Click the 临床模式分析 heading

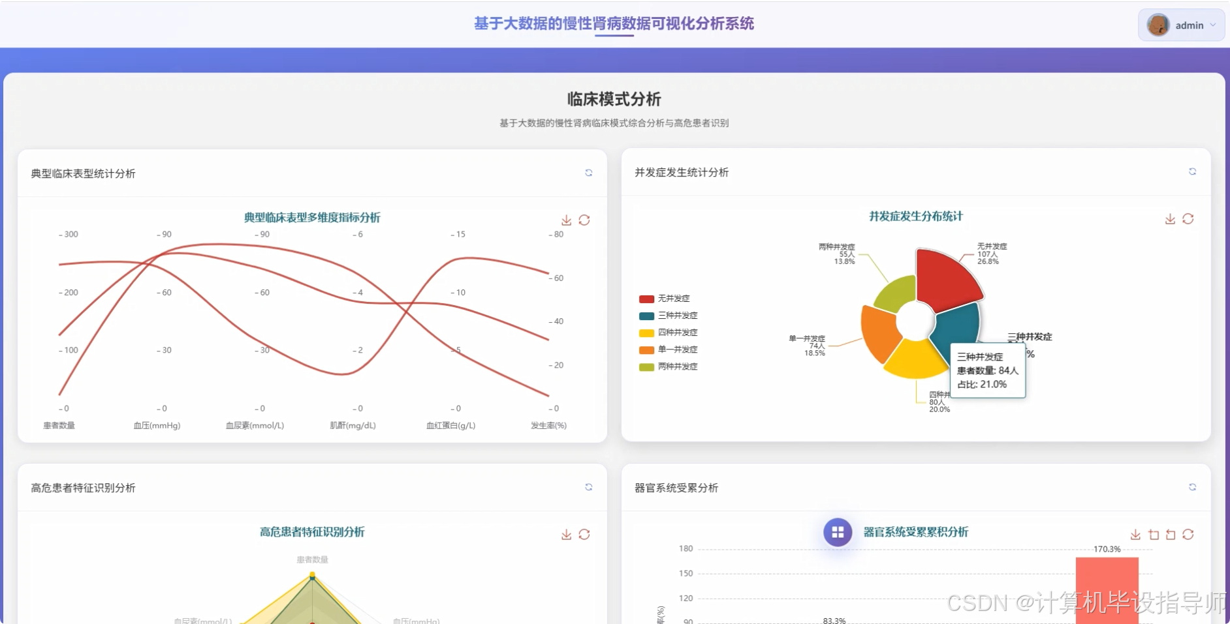pyautogui.click(x=614, y=99)
